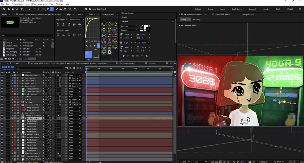The image size is (304, 163).
Task: Open font style dropdown showing Regular
Action: click(130, 30)
